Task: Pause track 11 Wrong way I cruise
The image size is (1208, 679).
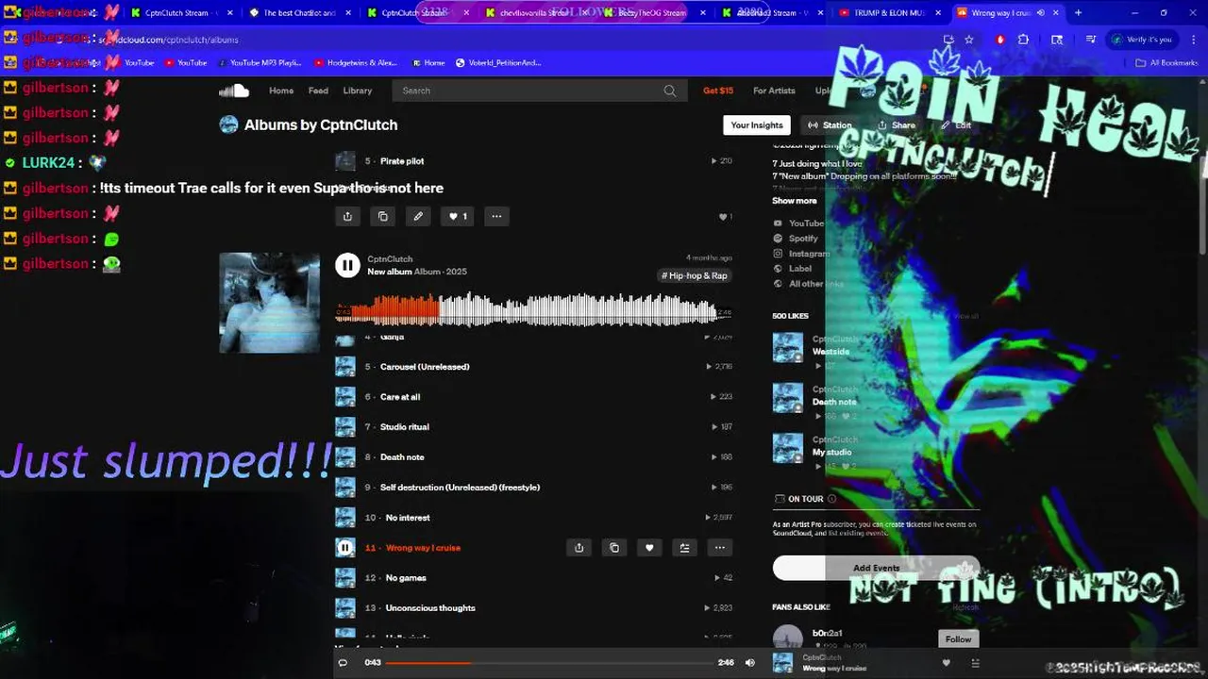Action: pos(345,548)
